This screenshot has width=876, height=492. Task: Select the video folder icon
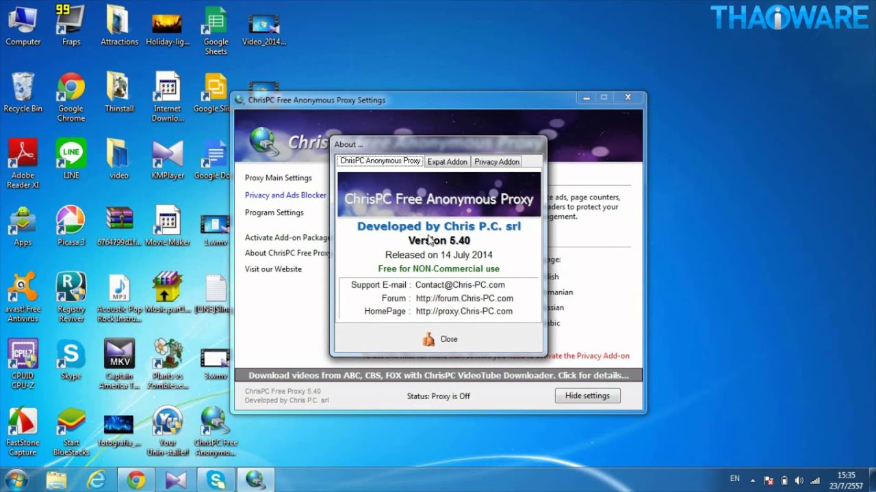point(119,160)
